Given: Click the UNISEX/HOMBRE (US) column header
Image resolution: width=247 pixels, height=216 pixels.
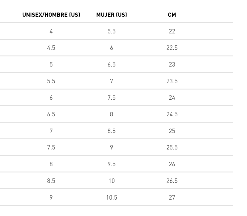Looking at the screenshot, I should tap(51, 15).
